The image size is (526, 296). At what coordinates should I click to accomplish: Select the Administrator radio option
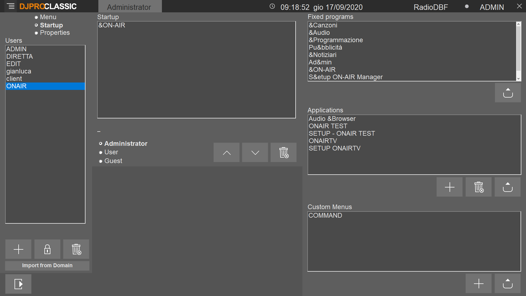[101, 144]
